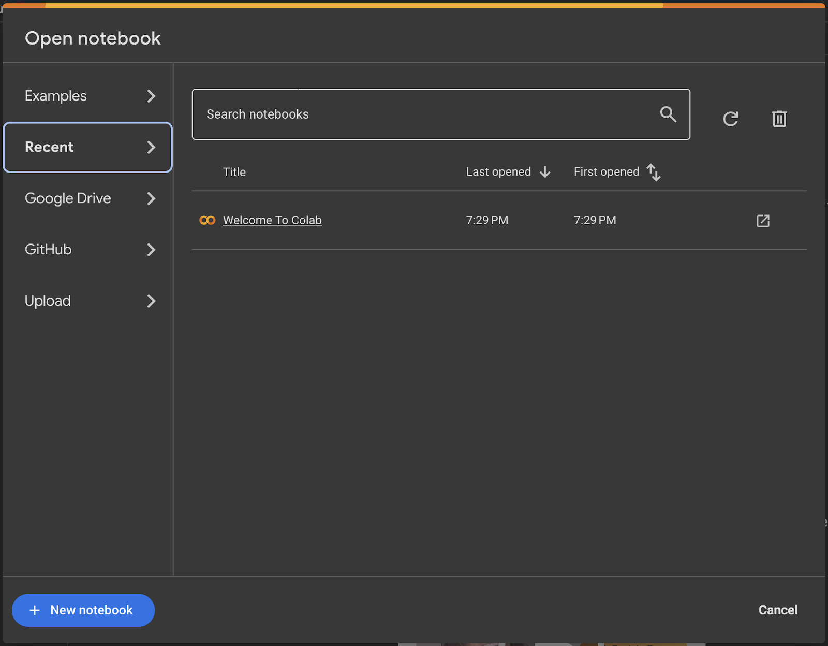Create a New notebook
828x646 pixels.
(83, 610)
